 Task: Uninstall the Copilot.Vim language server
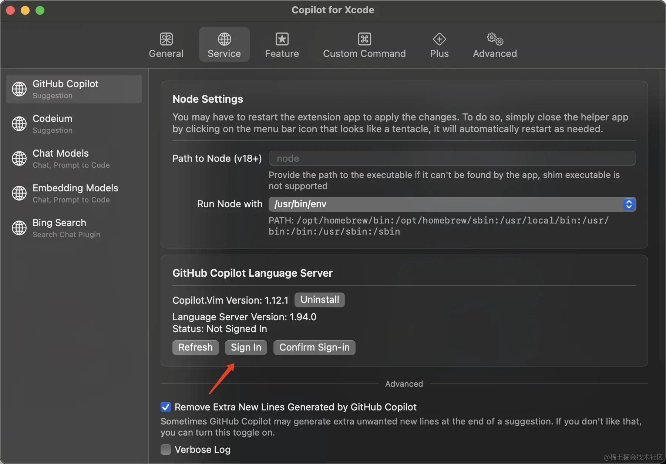[319, 300]
